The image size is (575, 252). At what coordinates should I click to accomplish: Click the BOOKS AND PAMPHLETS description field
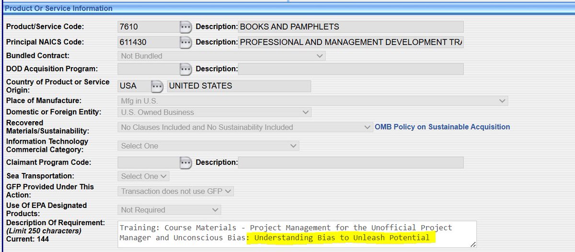pos(350,27)
